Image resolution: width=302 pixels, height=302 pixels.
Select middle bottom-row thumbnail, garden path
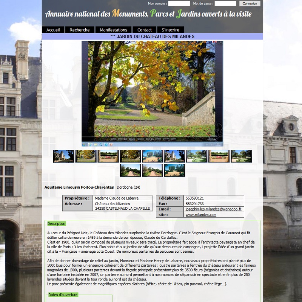point(153,171)
